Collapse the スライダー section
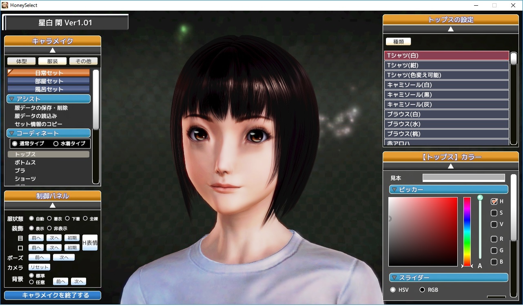The width and height of the screenshot is (523, 306). (449, 277)
